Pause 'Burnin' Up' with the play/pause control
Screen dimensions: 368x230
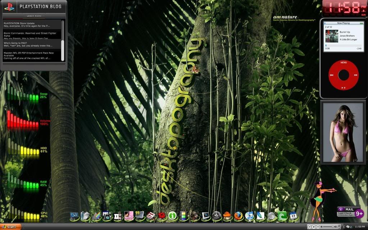(343, 87)
